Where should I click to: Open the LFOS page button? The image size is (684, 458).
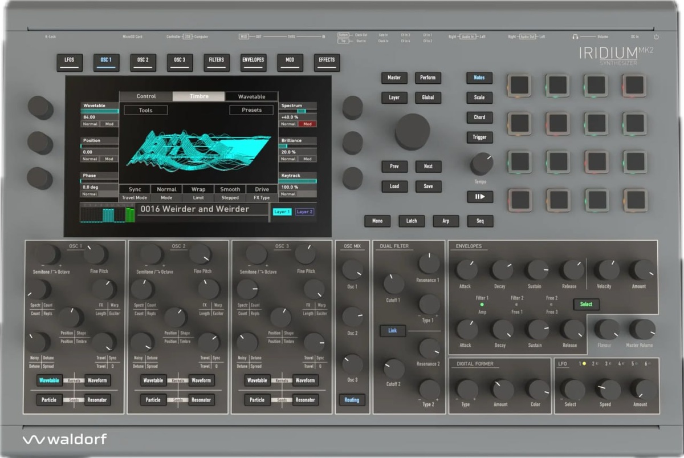click(70, 62)
